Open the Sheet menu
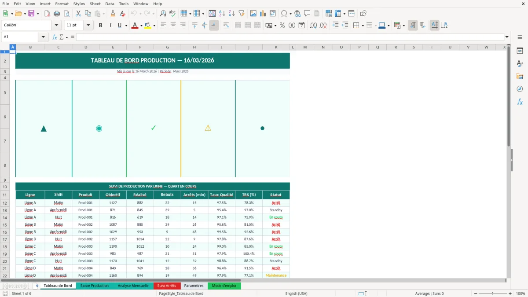 (x=95, y=4)
